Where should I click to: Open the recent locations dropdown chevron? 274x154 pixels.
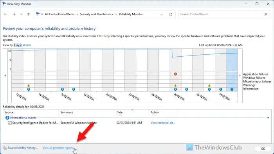21,14
